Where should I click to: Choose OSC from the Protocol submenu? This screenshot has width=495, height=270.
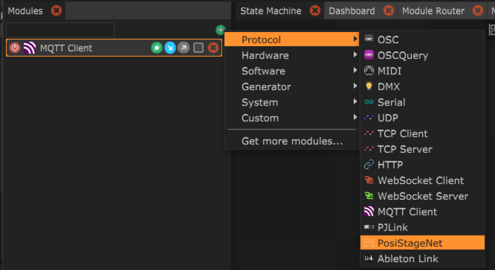point(388,40)
